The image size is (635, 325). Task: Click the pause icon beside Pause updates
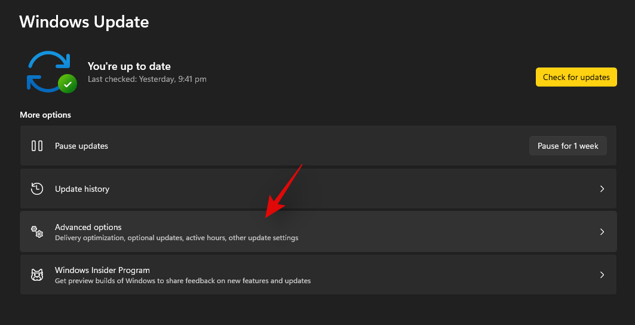(37, 146)
